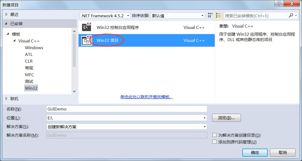Switch to list view layout icon
Image resolution: width=302 pixels, height=161 pixels.
[x=219, y=16]
